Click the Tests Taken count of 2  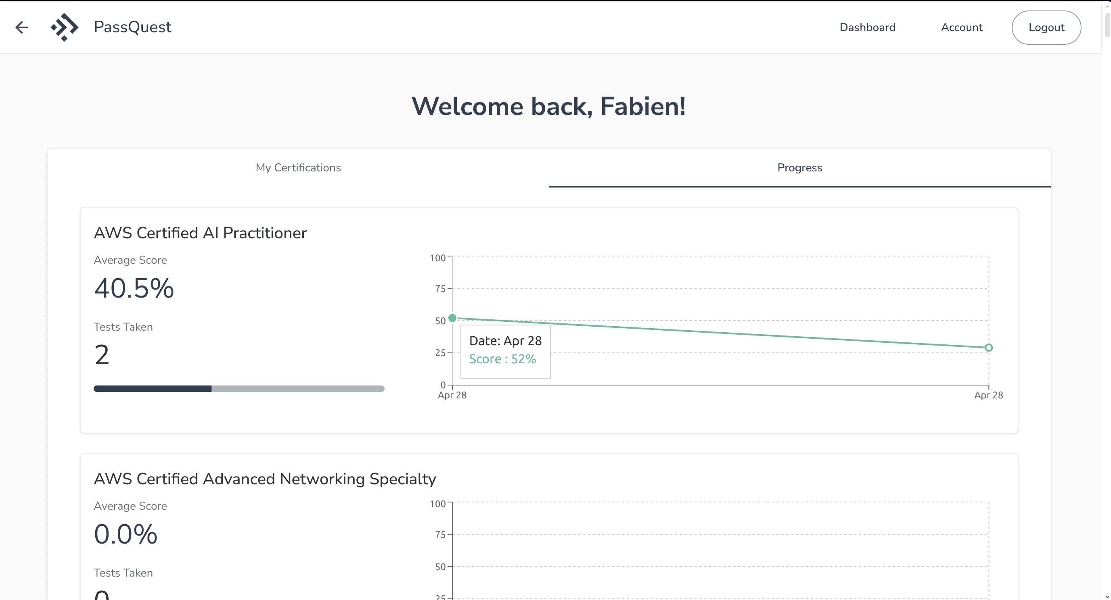(x=102, y=354)
